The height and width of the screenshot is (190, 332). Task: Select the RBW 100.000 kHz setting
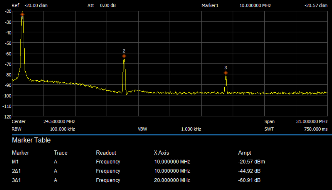[x=62, y=129]
